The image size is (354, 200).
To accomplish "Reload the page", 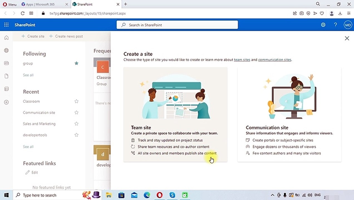I will (23, 13).
